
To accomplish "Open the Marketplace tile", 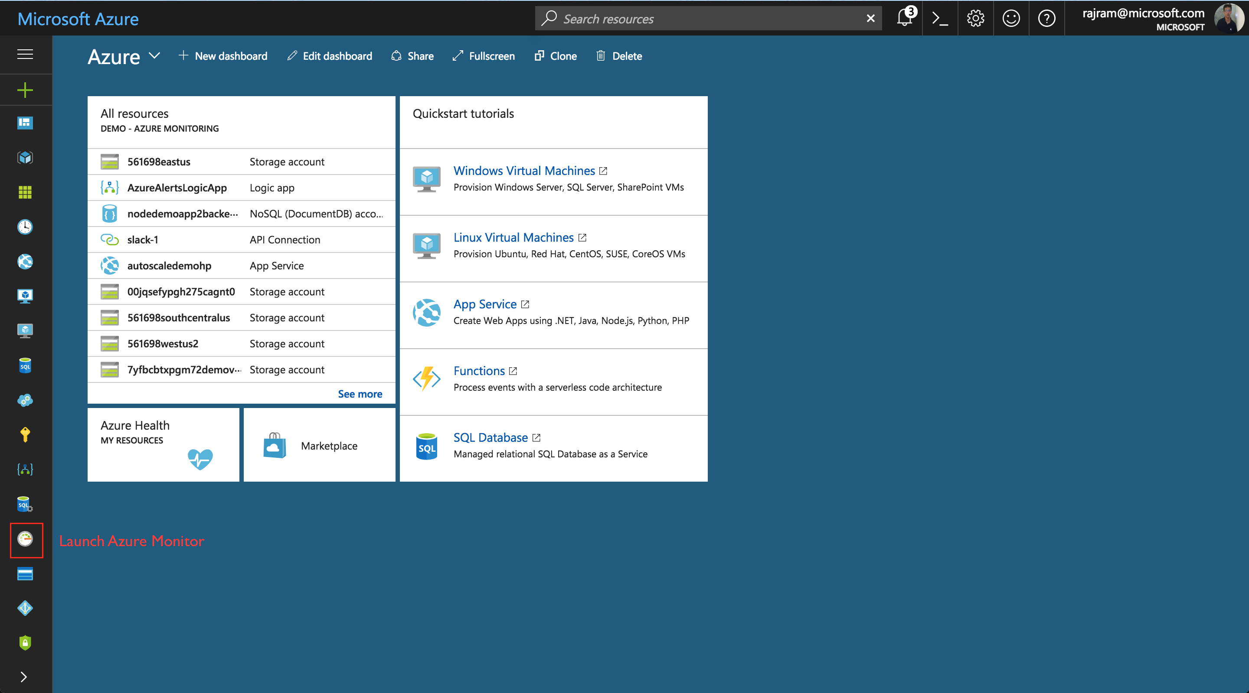I will pos(320,445).
